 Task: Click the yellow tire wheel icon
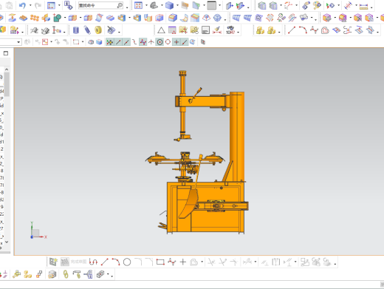98,30
